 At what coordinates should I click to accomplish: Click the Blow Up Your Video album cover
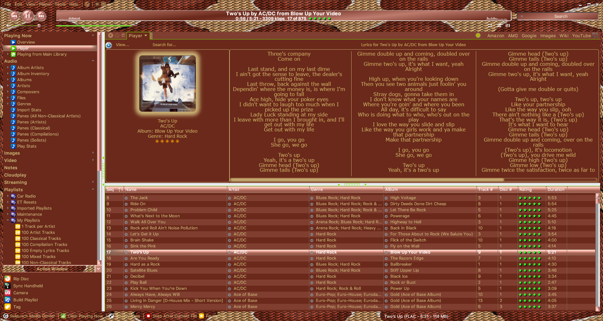pyautogui.click(x=168, y=84)
